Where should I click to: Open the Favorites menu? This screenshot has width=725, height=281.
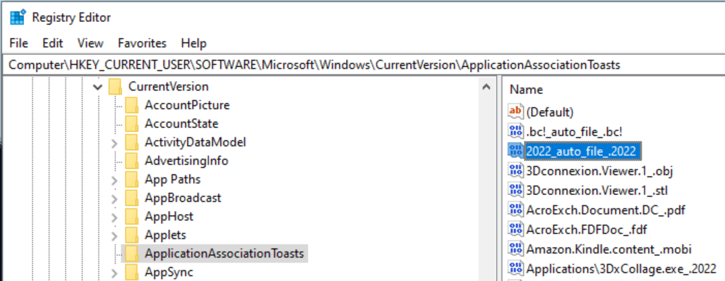click(142, 43)
